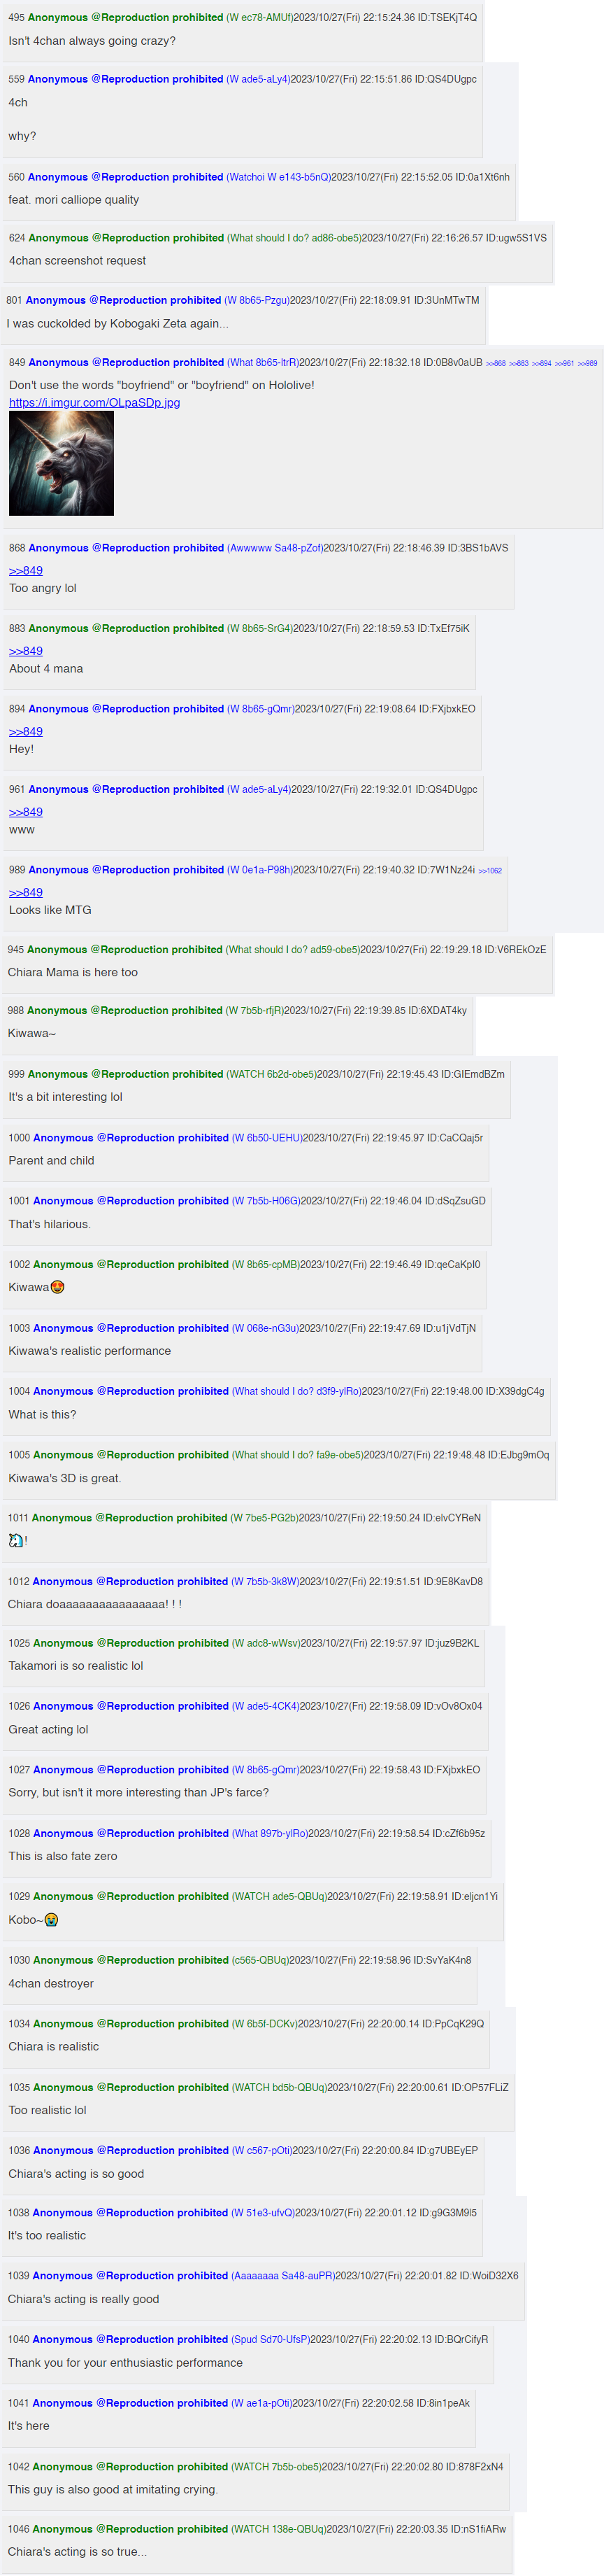The width and height of the screenshot is (604, 2576).
Task: Open the imgur.com/OLpaSDp.jpg link
Action: pyautogui.click(x=94, y=402)
